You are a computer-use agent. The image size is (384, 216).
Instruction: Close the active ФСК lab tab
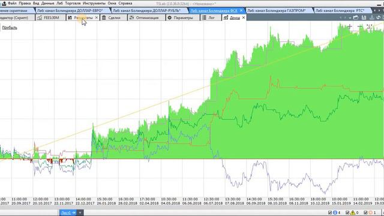(x=241, y=11)
